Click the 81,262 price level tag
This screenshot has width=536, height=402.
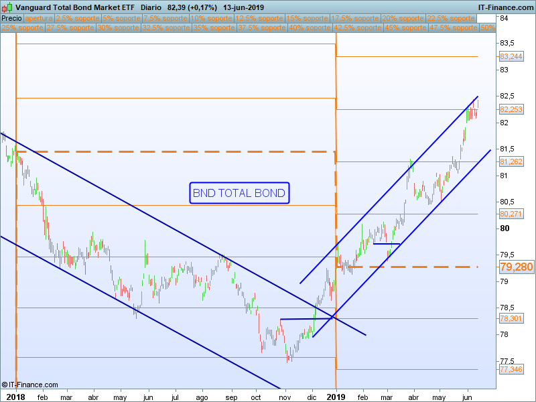pyautogui.click(x=511, y=161)
